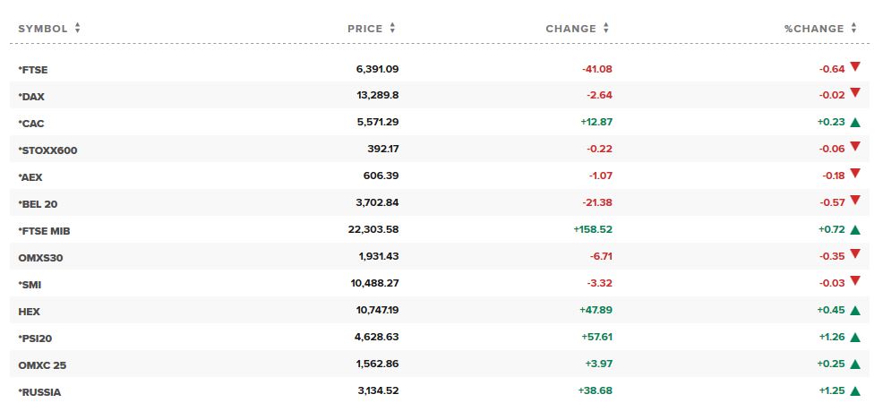The height and width of the screenshot is (420, 883).
Task: Click the %CHANGE column header label
Action: point(814,29)
